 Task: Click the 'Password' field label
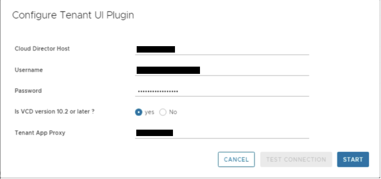pyautogui.click(x=28, y=91)
